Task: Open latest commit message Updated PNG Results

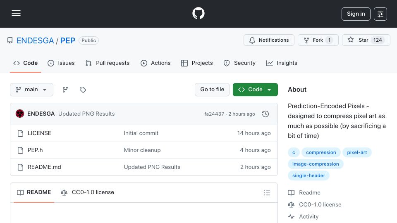Action: pos(86,114)
